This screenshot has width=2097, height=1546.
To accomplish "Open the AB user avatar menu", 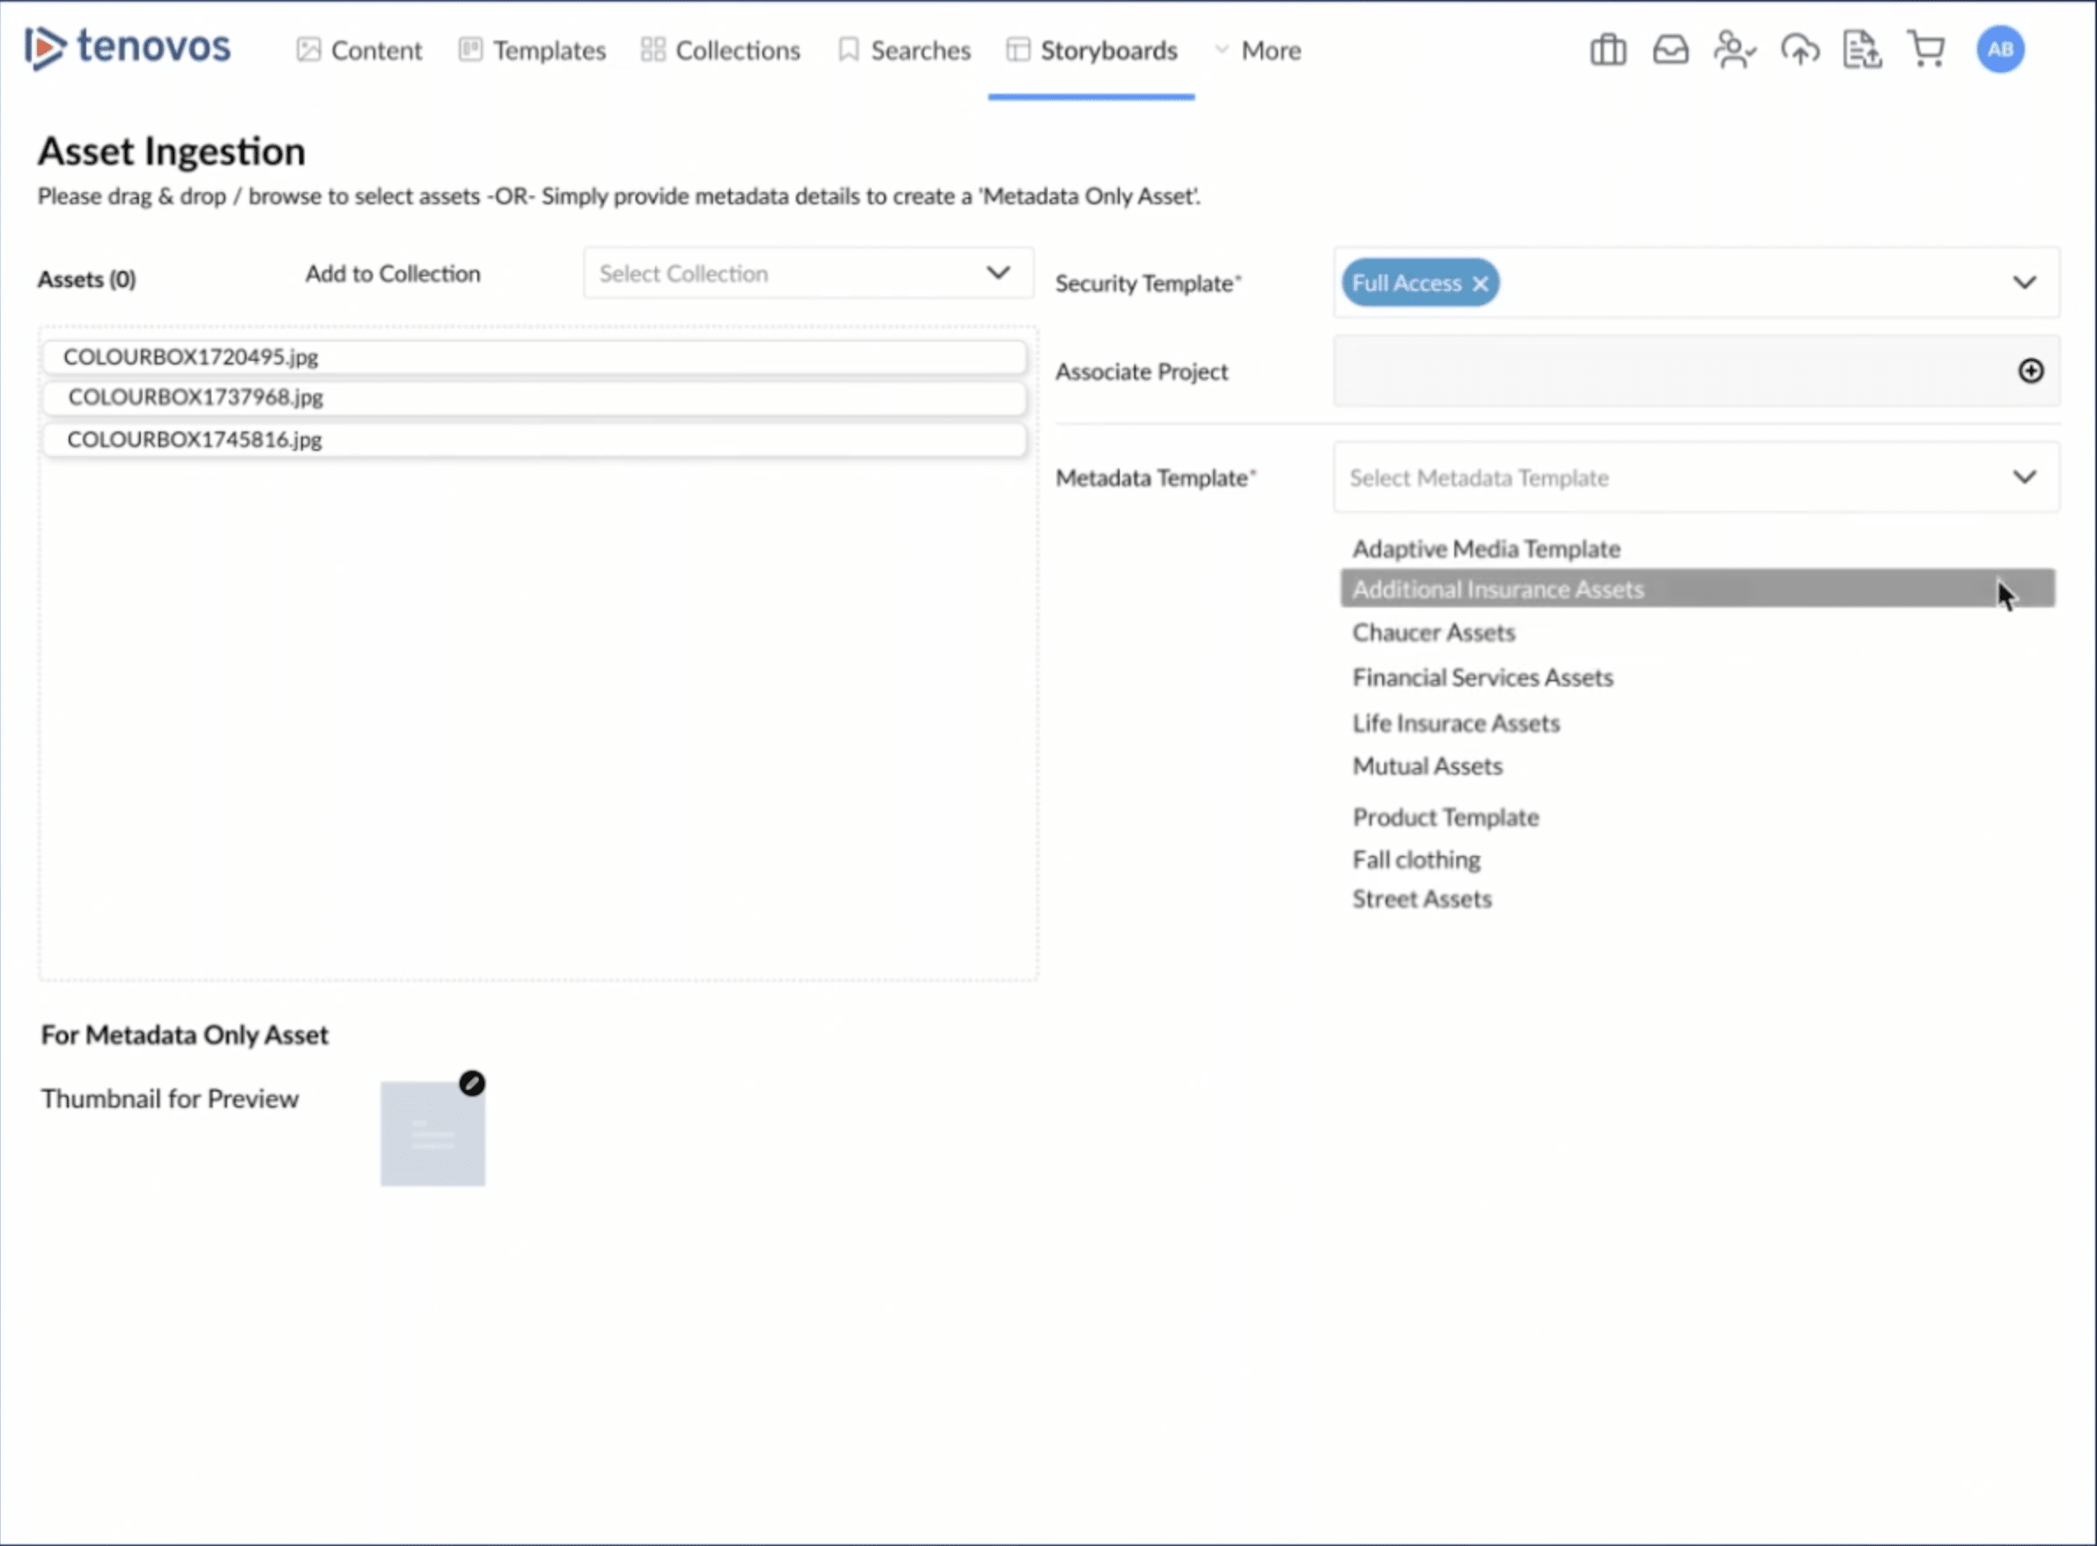I will coord(1999,49).
